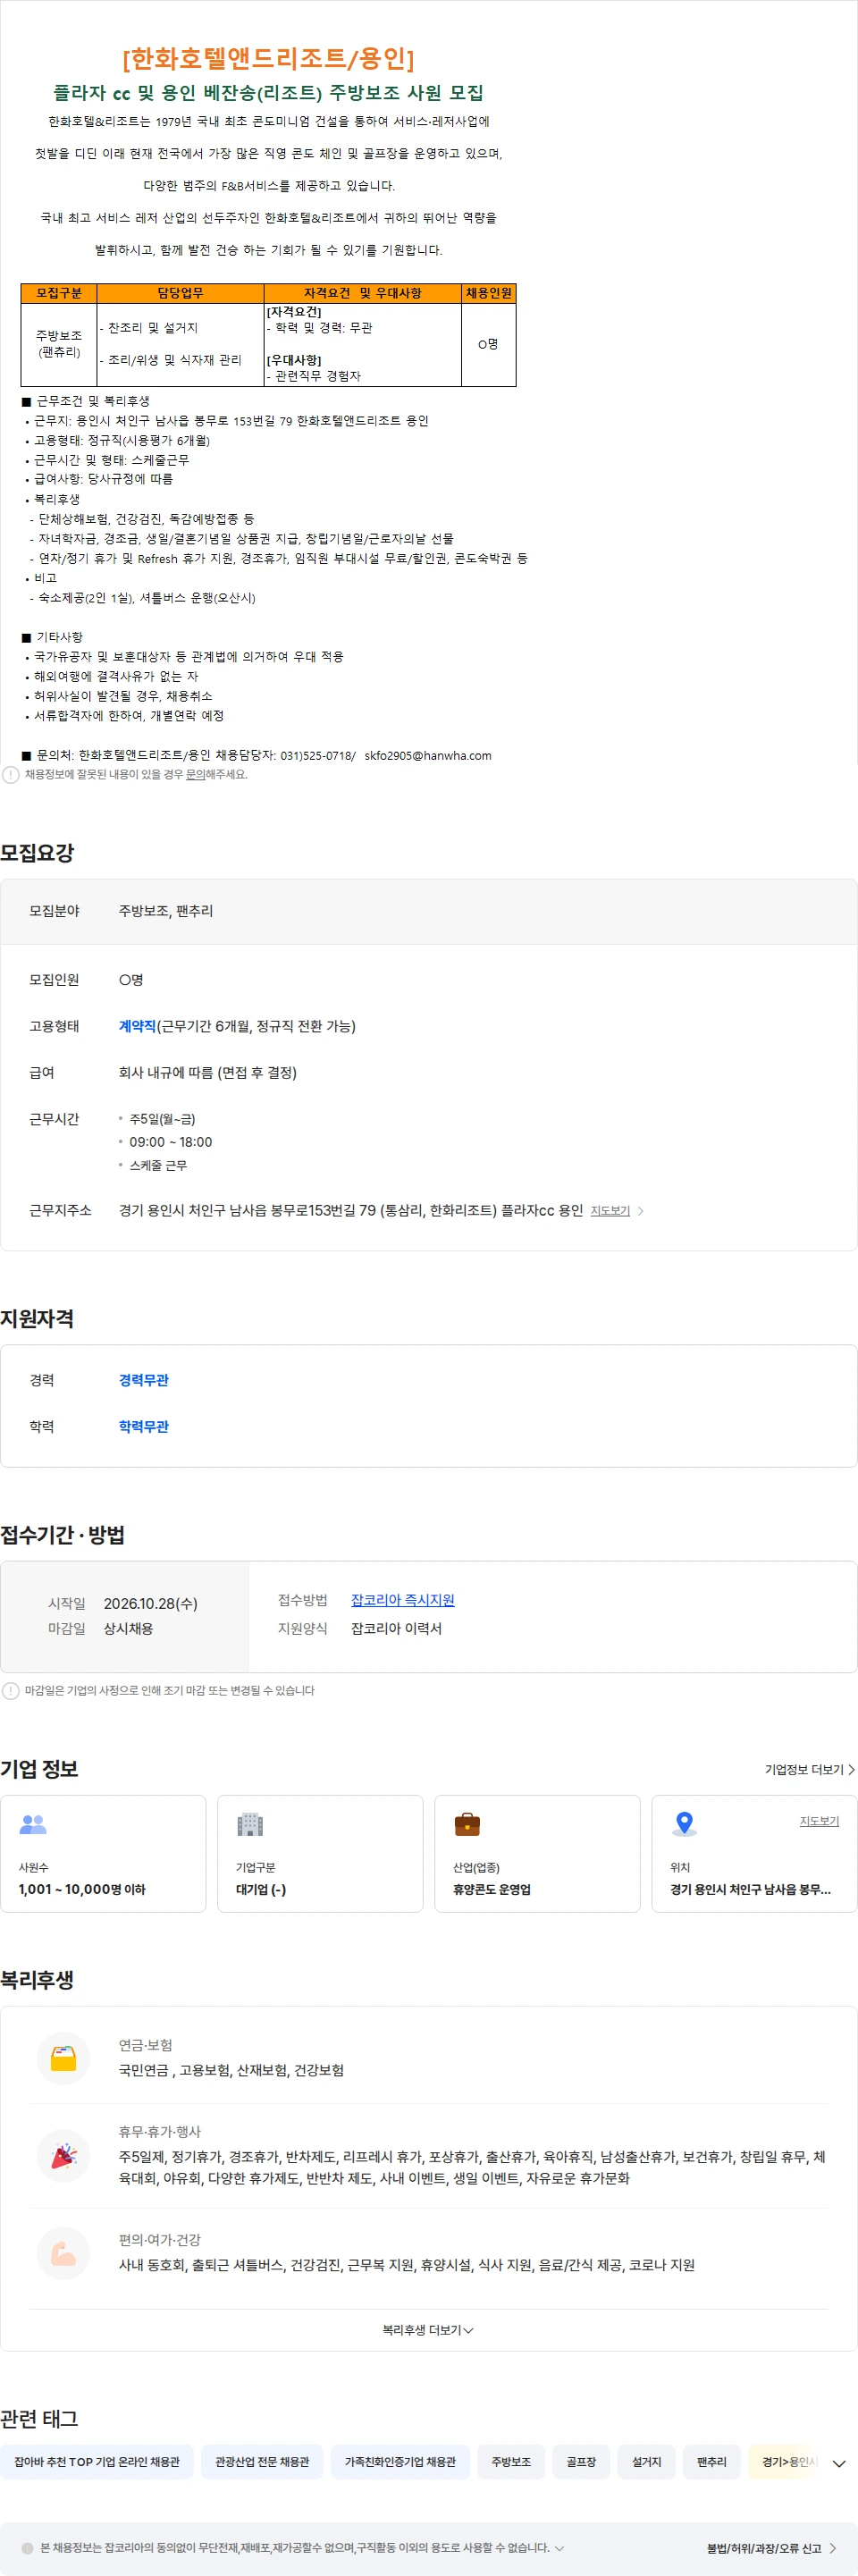
Task: Click the industry briefcase icon
Action: pos(467,1824)
